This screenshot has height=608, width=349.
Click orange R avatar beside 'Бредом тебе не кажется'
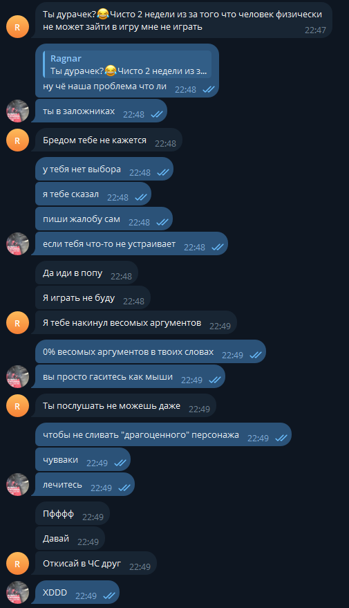17,140
